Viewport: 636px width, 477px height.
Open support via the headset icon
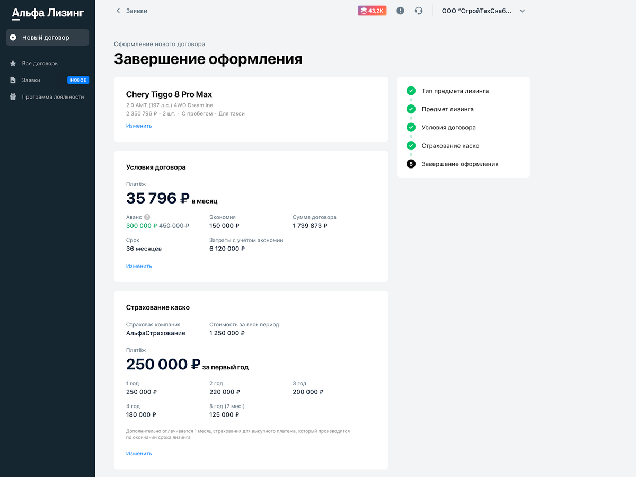419,11
